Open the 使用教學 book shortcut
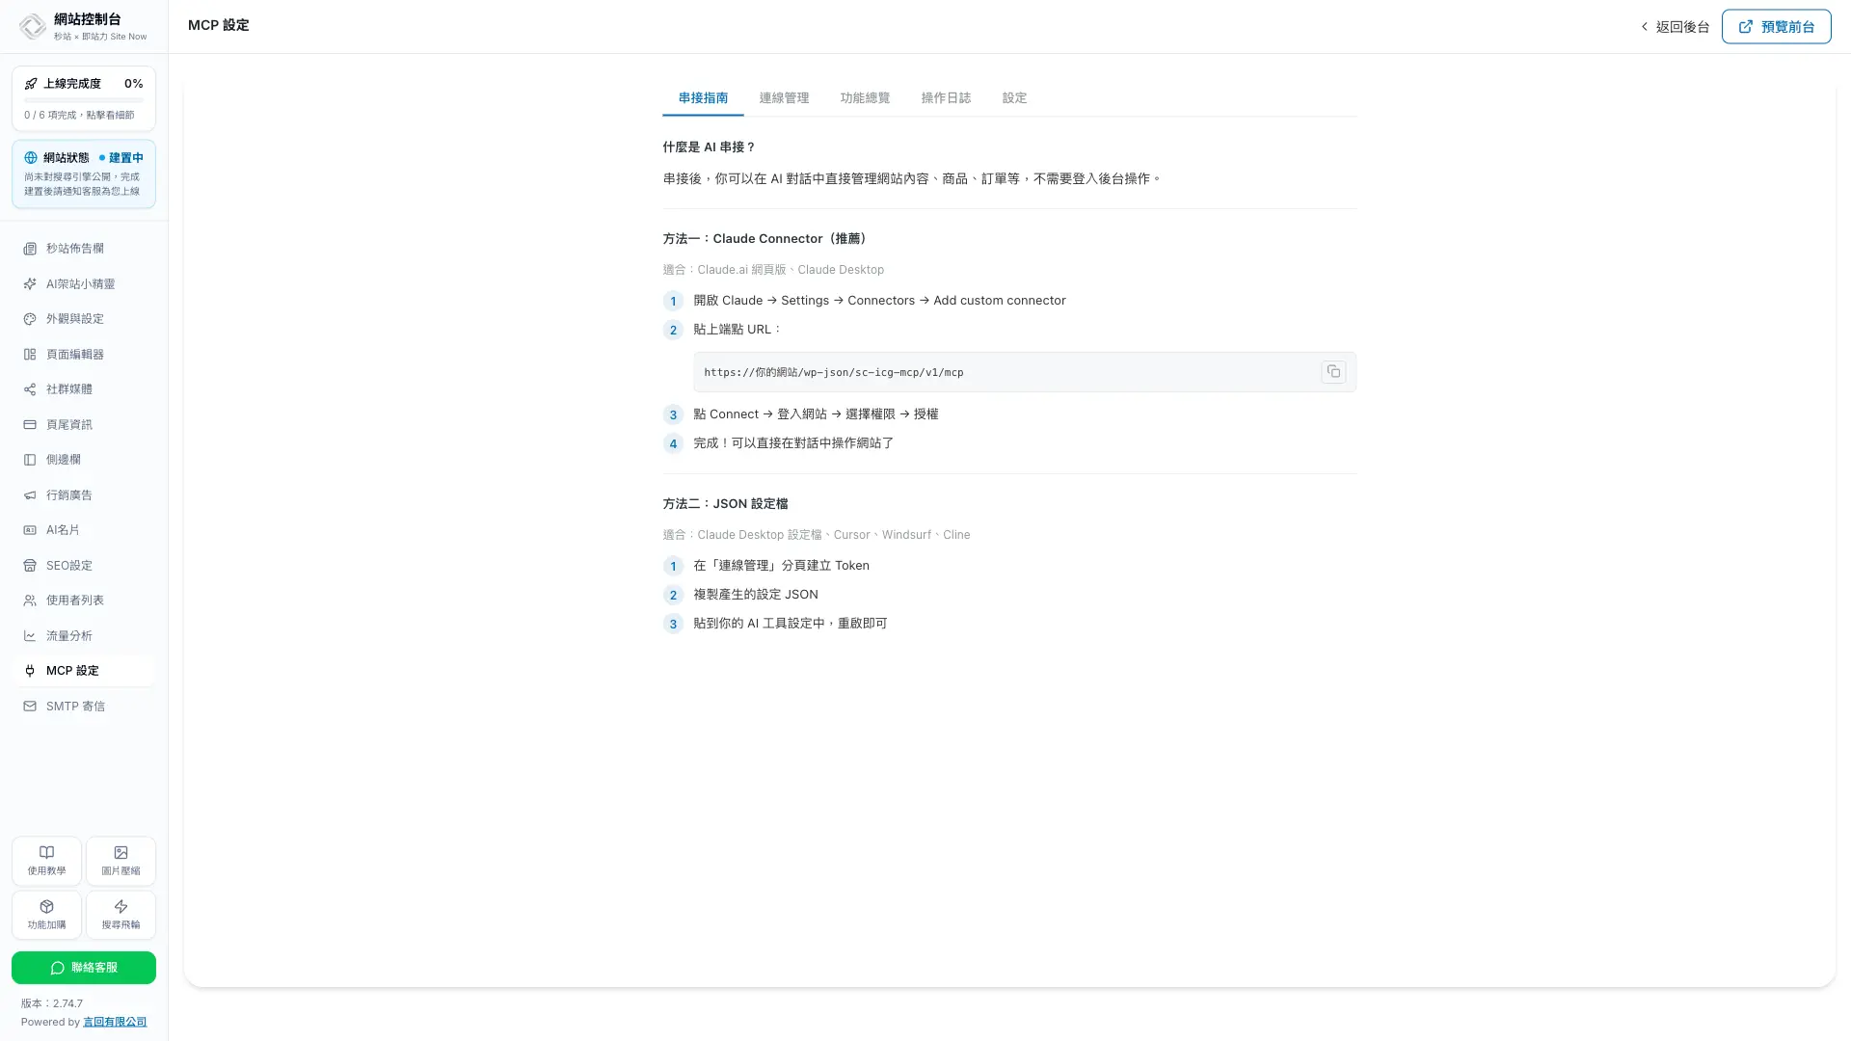Screen dimensions: 1851x1041 46,861
